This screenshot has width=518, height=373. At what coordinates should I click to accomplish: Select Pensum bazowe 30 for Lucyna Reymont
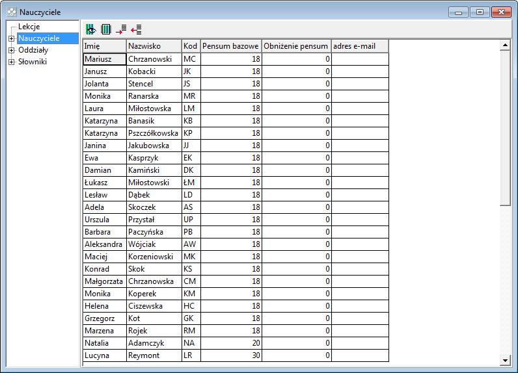point(231,355)
